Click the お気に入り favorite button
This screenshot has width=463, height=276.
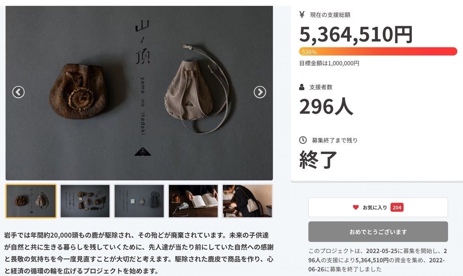pos(378,208)
